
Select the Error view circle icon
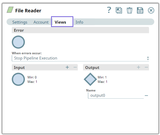(18, 42)
